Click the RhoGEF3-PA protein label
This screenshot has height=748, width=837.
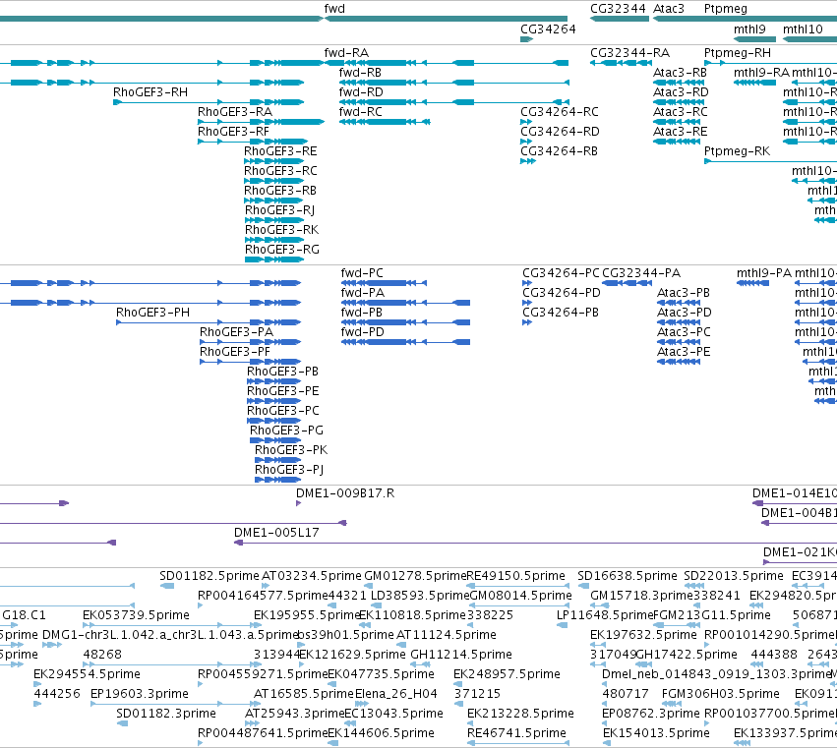[x=236, y=332]
